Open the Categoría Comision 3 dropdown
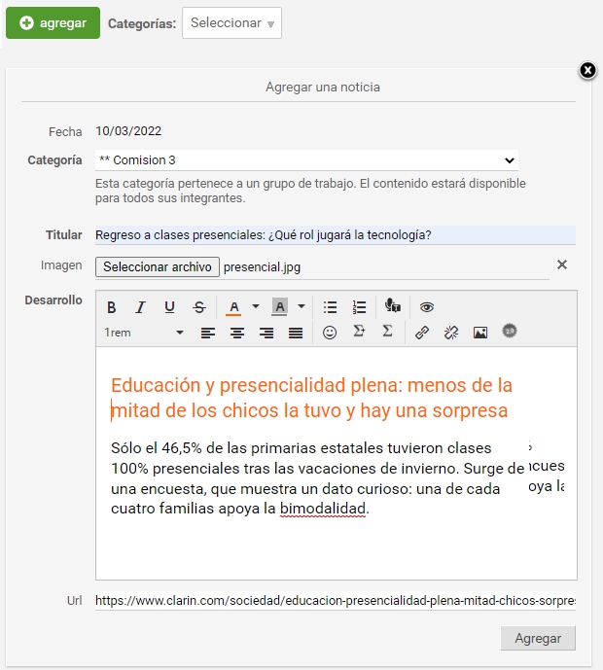The width and height of the screenshot is (603, 670). [x=306, y=160]
